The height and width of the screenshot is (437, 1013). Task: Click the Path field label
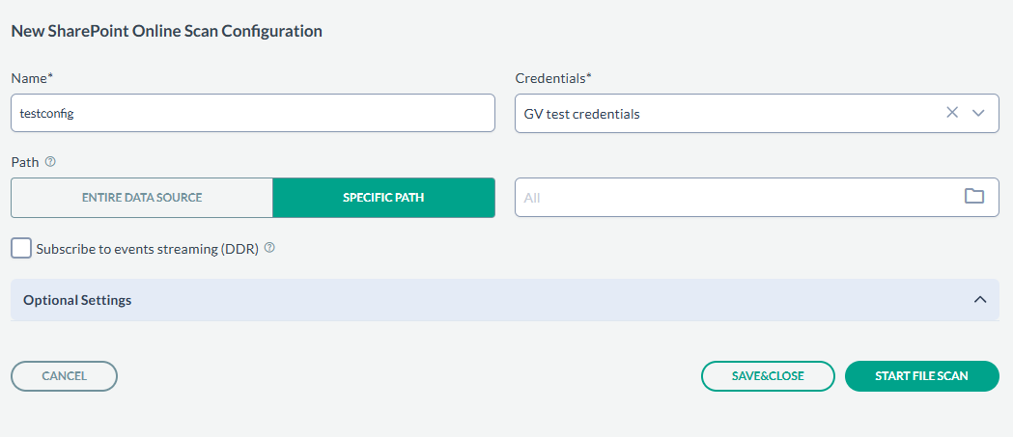coord(25,162)
